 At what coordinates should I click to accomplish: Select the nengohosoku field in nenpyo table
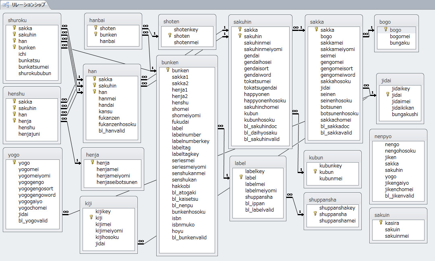tap(400, 151)
